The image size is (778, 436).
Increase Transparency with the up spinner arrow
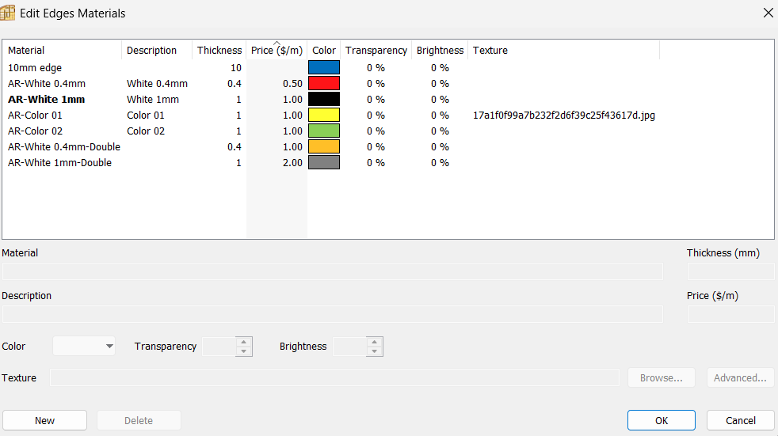(244, 342)
